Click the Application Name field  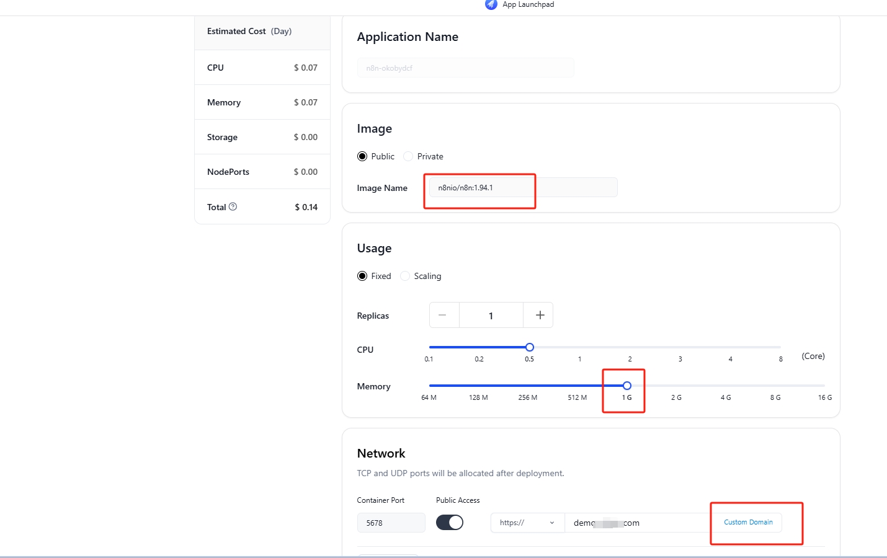[x=465, y=68]
